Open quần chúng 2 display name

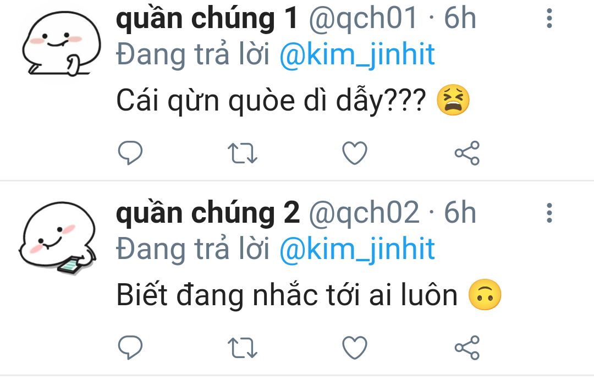coord(208,213)
